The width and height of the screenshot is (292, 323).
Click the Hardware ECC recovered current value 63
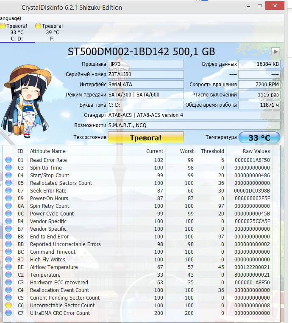click(x=160, y=282)
